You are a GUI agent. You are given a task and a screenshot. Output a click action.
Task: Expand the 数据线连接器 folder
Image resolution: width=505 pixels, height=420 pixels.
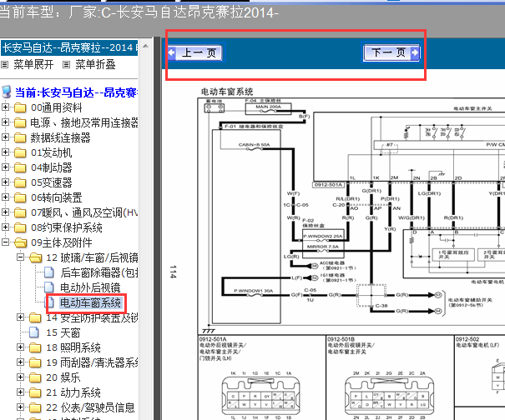[5, 137]
